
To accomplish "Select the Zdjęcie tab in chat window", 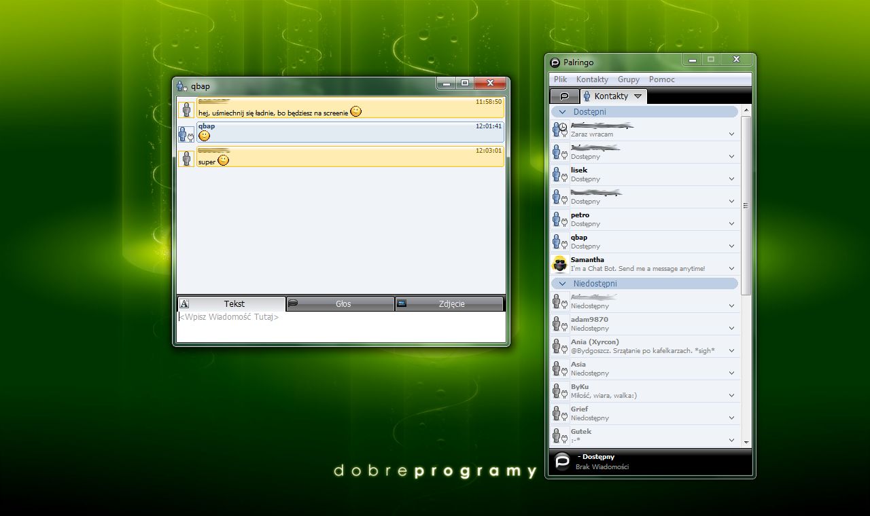I will click(x=450, y=303).
